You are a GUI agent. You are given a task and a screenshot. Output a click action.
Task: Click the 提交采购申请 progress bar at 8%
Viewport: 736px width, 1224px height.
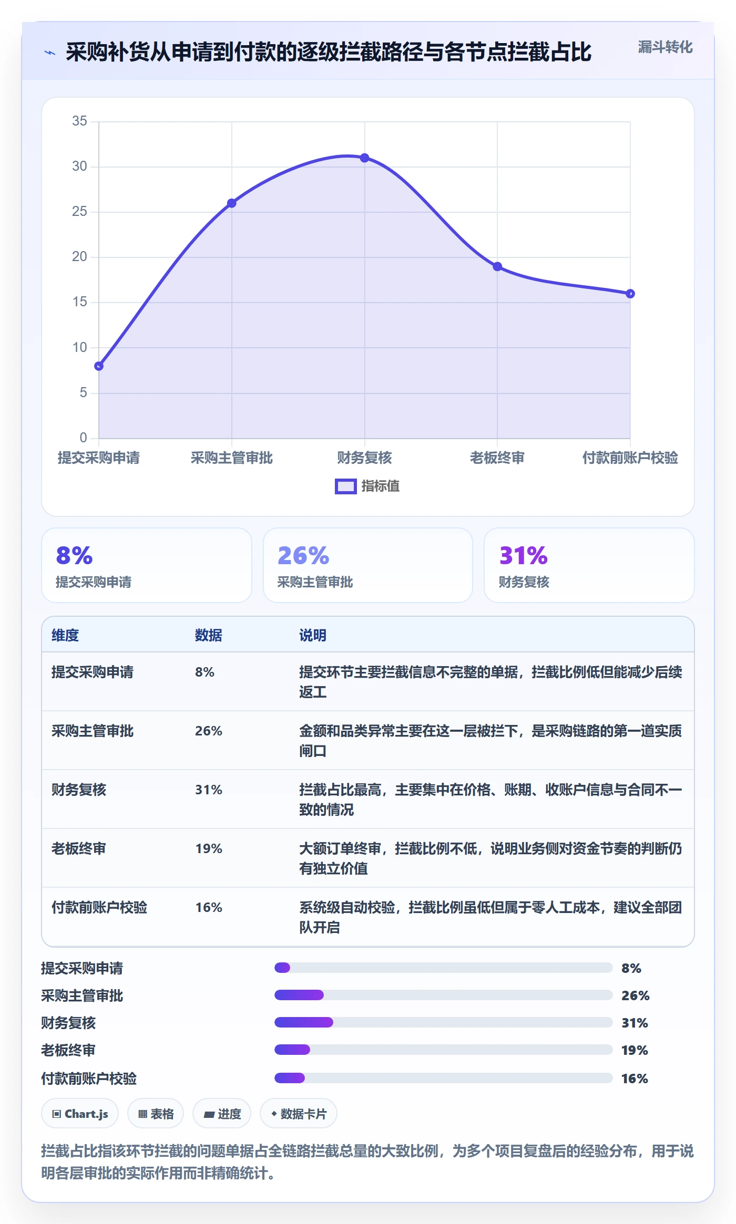coord(444,968)
